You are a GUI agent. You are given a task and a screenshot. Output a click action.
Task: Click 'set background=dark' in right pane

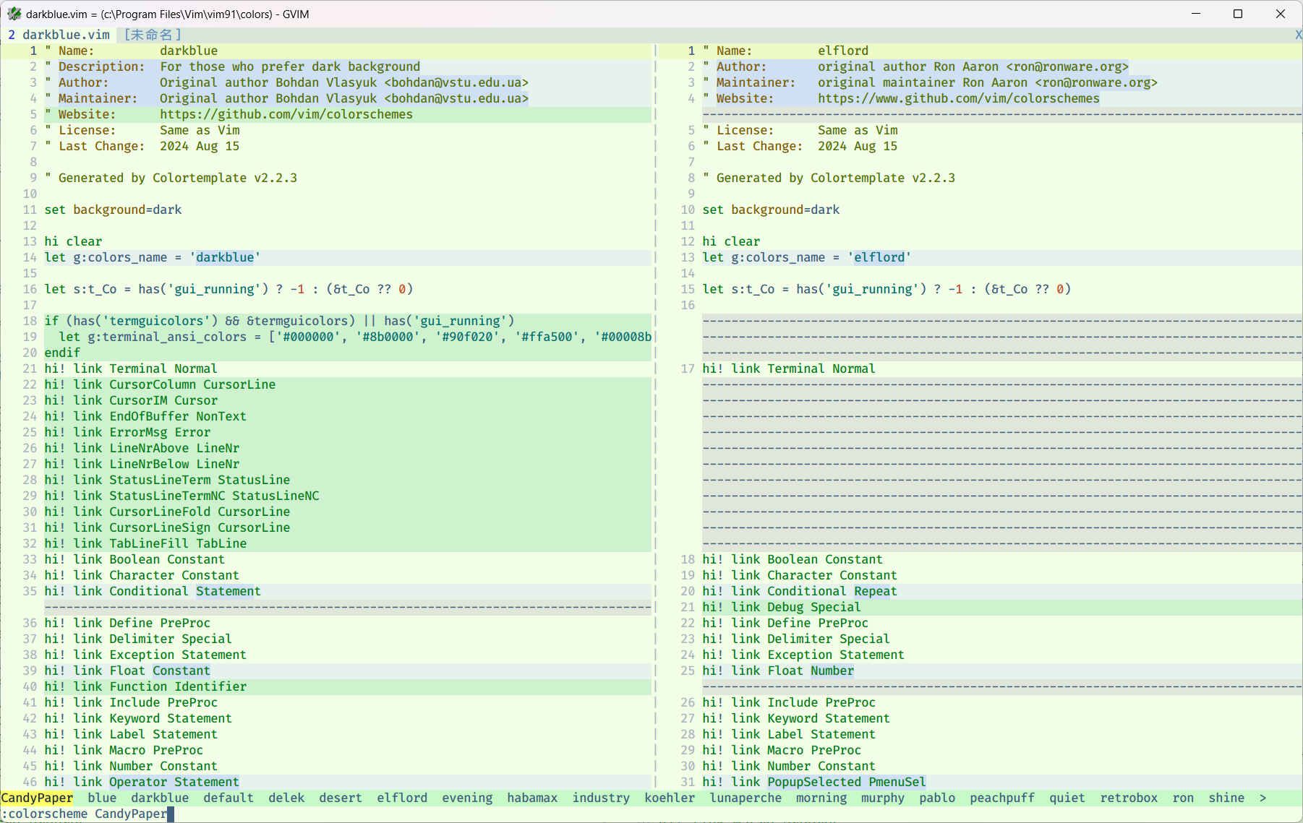click(771, 210)
